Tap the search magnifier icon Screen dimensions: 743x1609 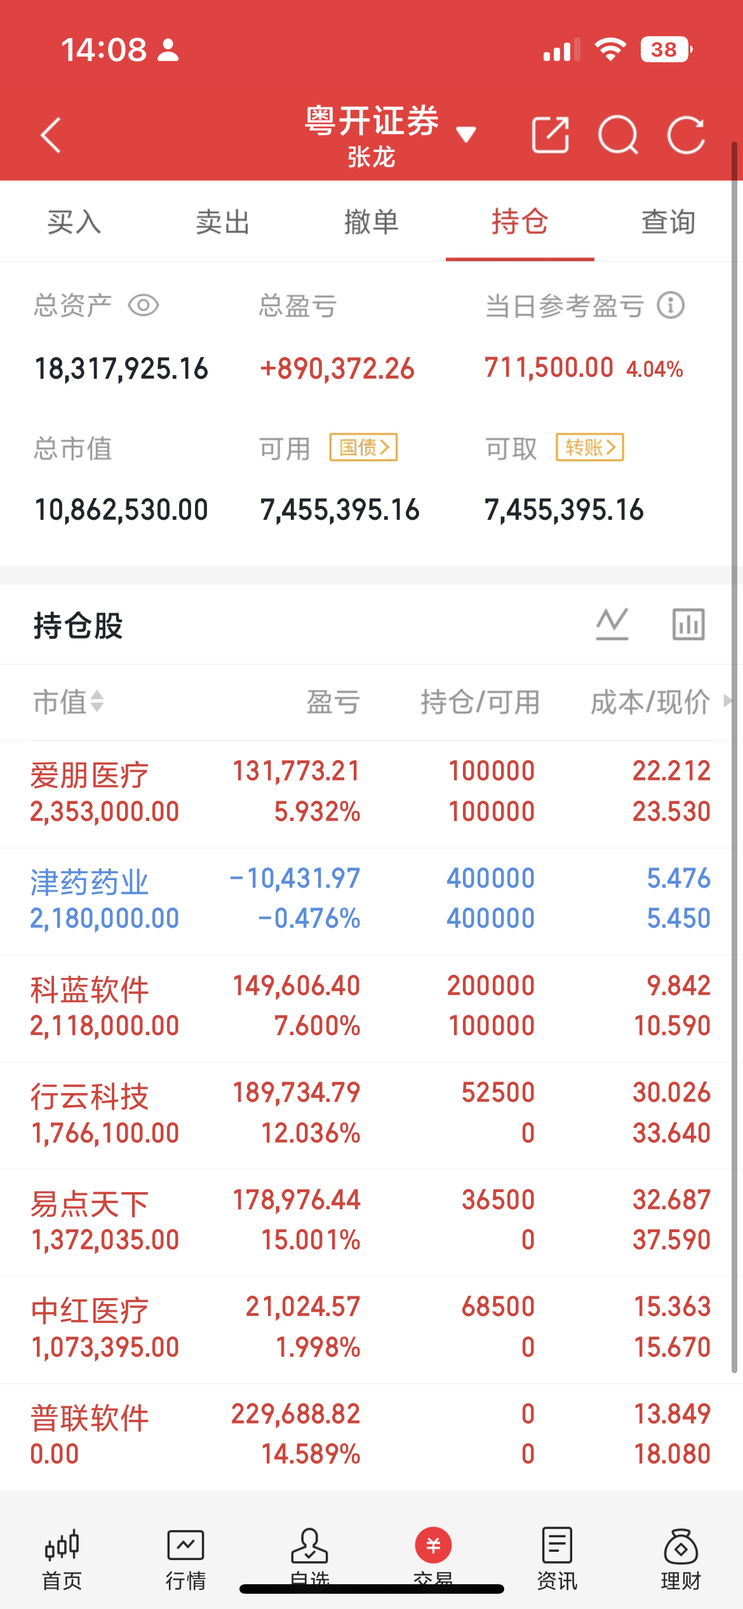pyautogui.click(x=618, y=135)
